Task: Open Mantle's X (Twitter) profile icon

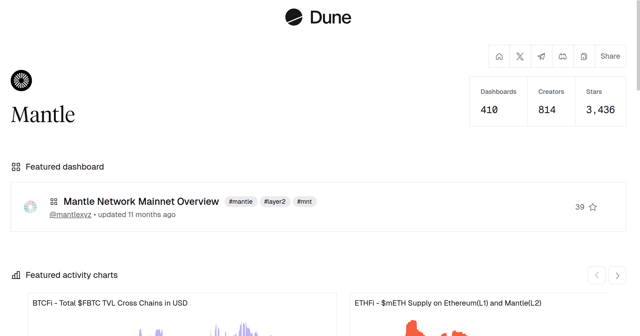Action: point(520,56)
